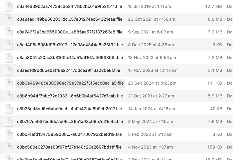Select the file icon for the c8bc7cafd13473859008 file
Screen dimensions: 233x160
point(9,134)
